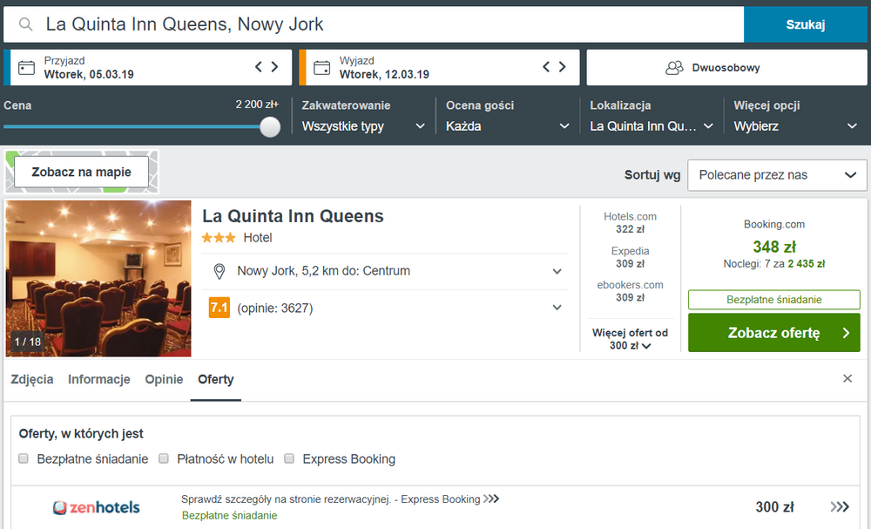Go to next departure date
Image resolution: width=871 pixels, height=529 pixels.
click(562, 67)
